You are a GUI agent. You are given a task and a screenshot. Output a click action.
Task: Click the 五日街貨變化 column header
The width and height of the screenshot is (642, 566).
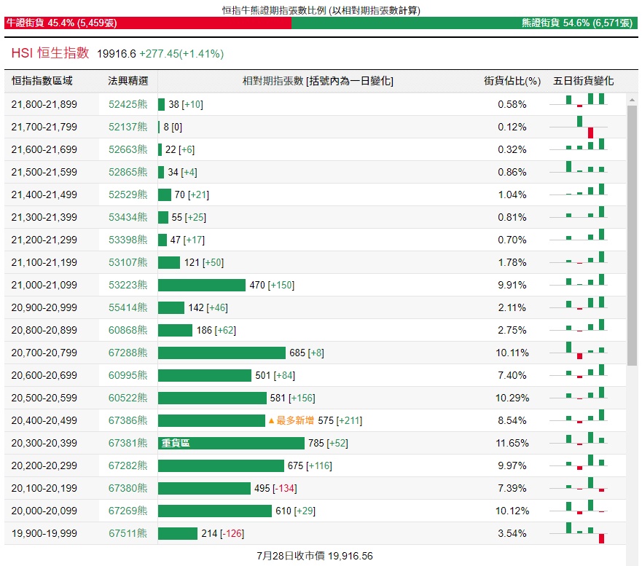(x=583, y=81)
